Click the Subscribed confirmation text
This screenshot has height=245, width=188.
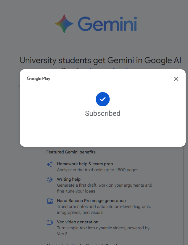[103, 113]
